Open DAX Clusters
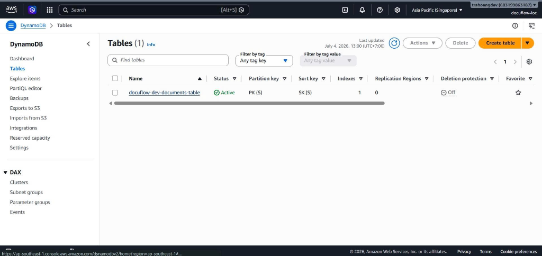The image size is (542, 256). point(19,182)
